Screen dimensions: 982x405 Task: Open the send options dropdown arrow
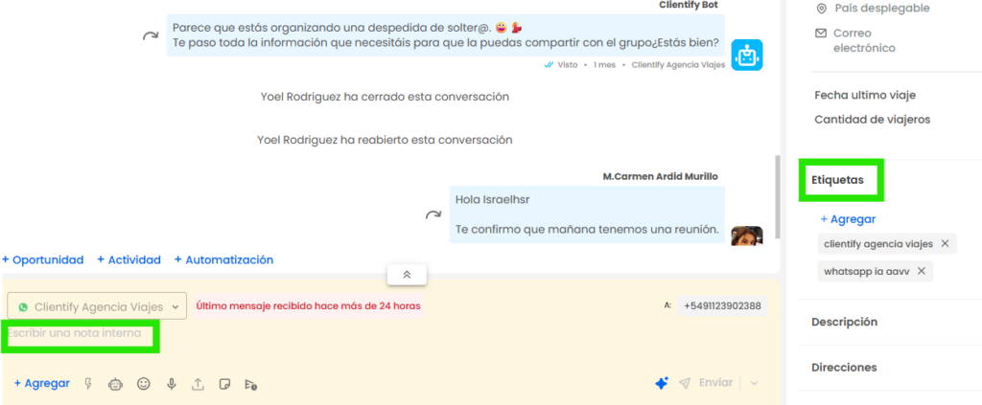754,383
